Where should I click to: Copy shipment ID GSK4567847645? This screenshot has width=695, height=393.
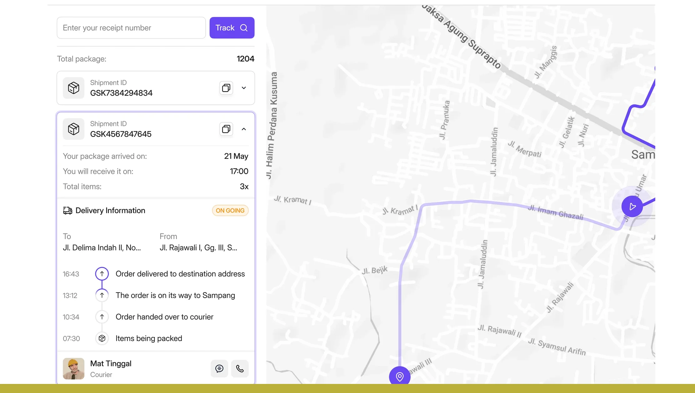226,129
